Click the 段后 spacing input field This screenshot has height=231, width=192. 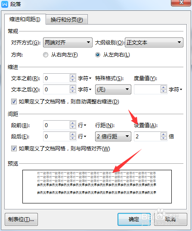pyautogui.click(x=56, y=137)
